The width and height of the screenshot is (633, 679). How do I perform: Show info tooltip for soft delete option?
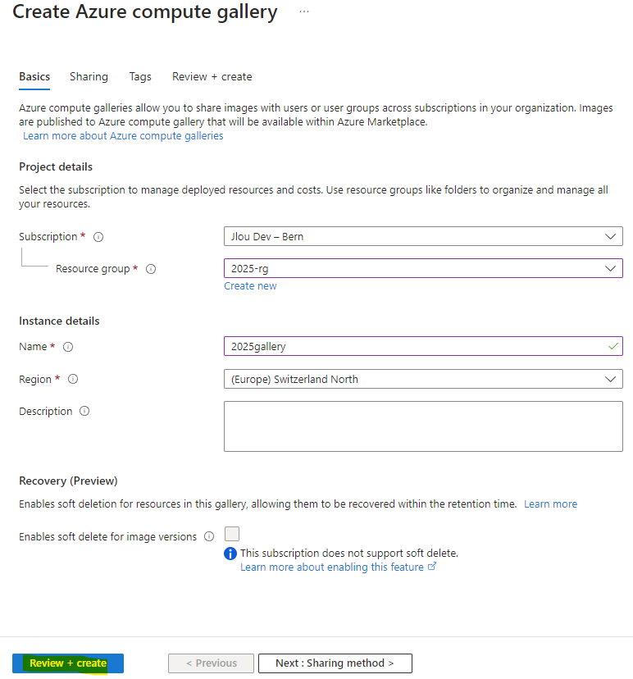click(209, 536)
